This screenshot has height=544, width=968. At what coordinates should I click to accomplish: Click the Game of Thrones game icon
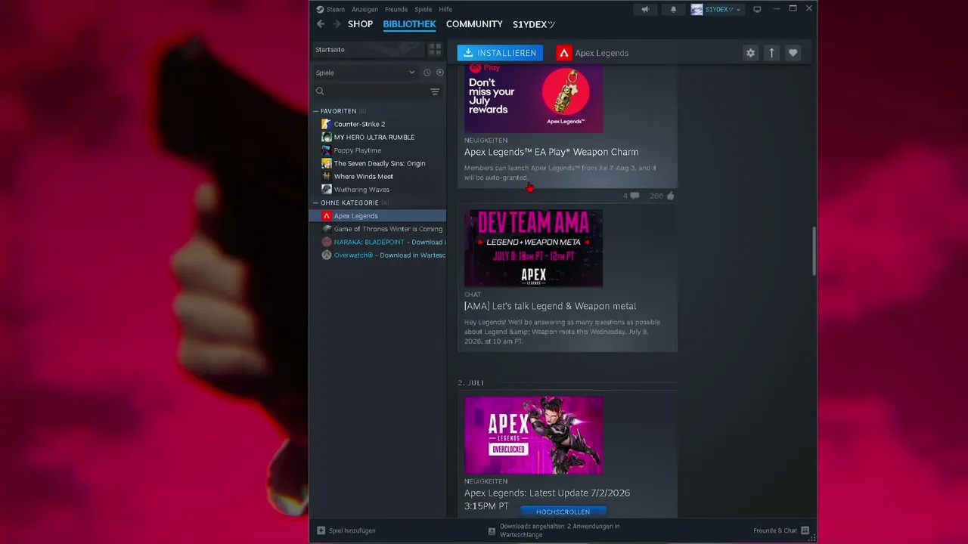tap(326, 229)
